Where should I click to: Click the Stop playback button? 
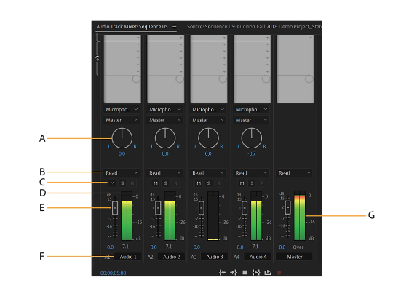coord(245,272)
